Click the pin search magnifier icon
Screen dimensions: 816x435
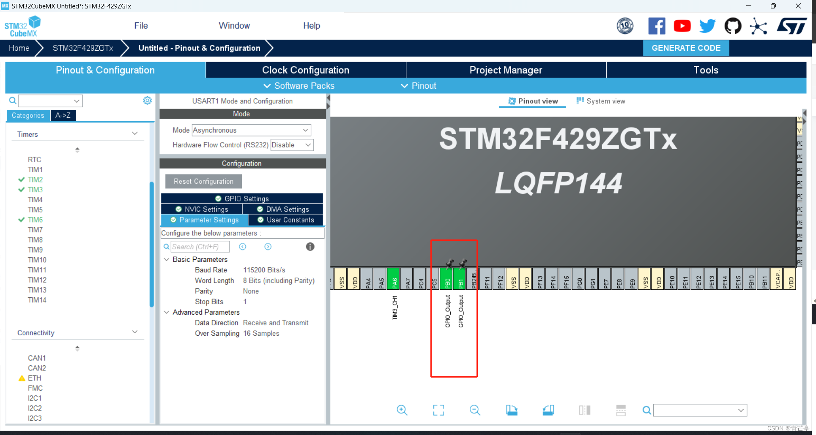click(x=646, y=410)
